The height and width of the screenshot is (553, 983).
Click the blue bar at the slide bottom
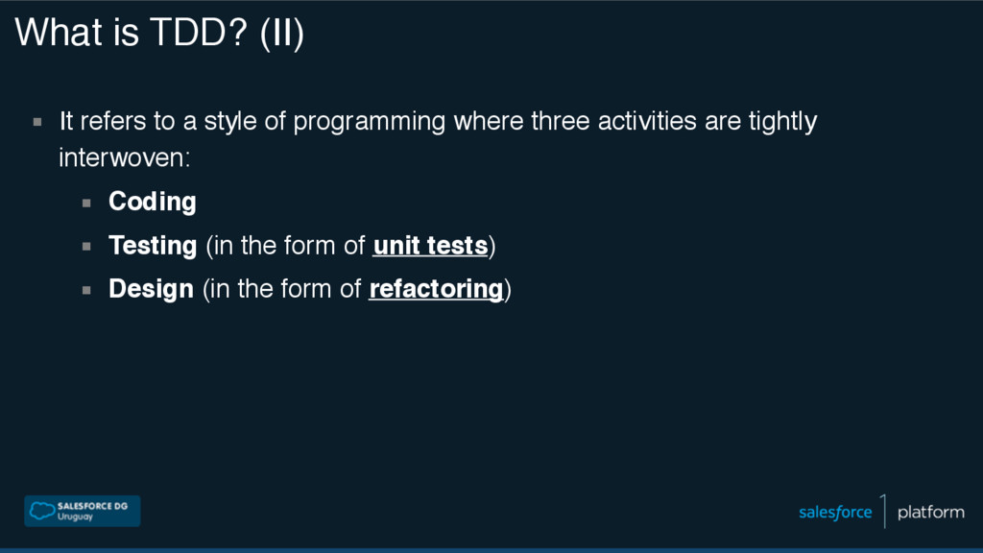pos(491,550)
